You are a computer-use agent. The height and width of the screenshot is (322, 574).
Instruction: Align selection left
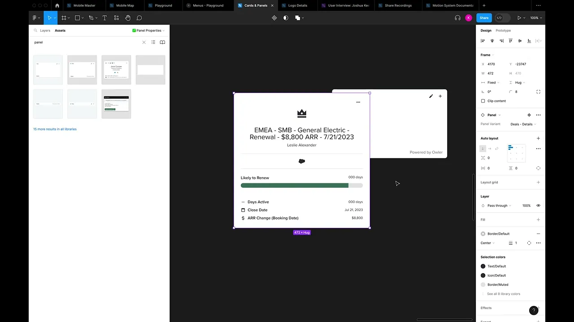483,41
